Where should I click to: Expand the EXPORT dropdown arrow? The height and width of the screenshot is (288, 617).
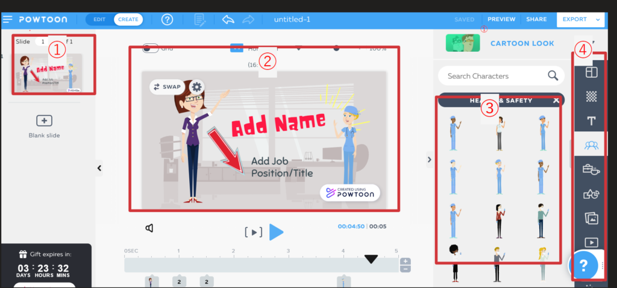click(x=598, y=19)
